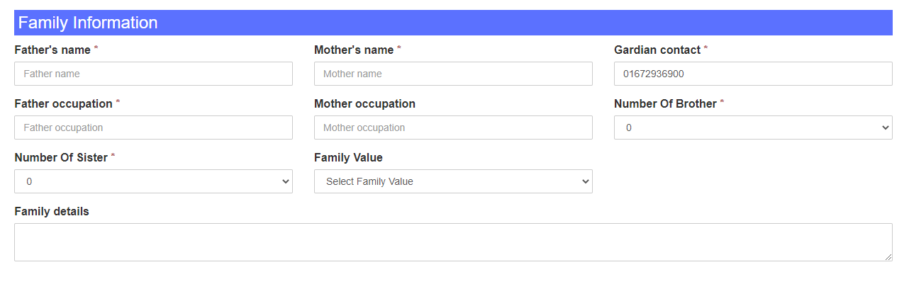
Task: Click the resize grip of Family details box
Action: [x=888, y=256]
